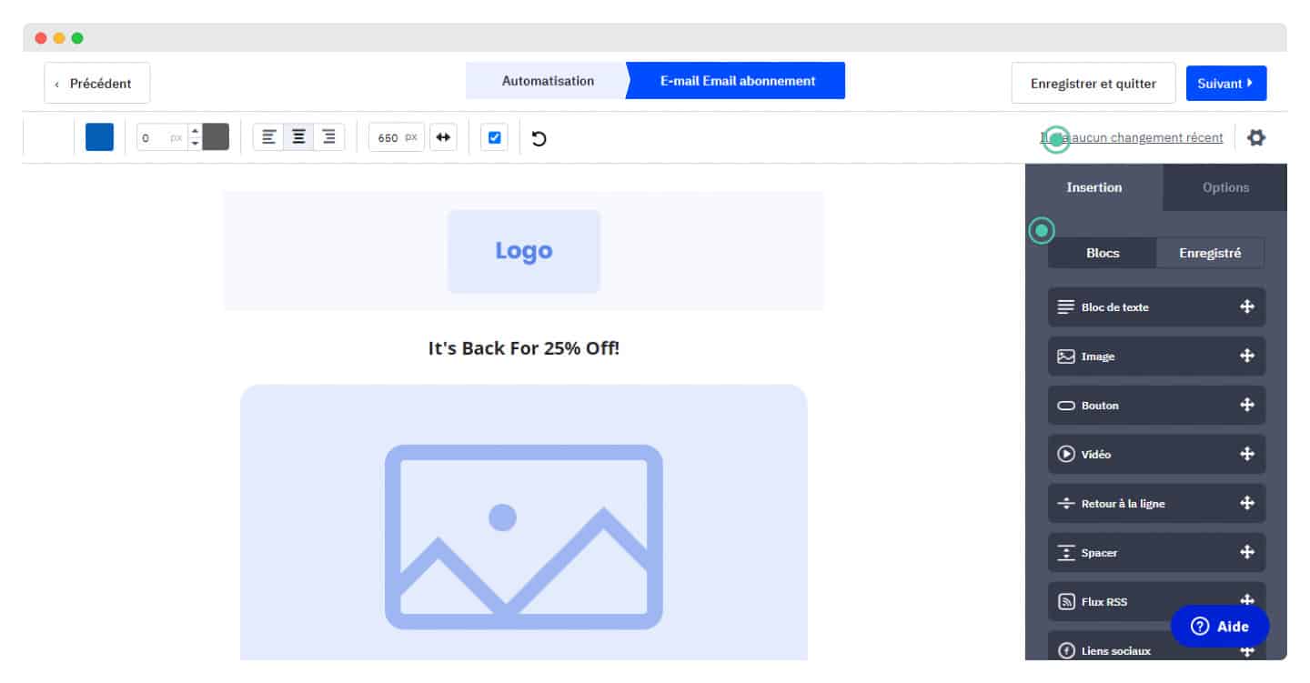Click the full-width arrows icon
The image size is (1310, 683).
click(443, 137)
